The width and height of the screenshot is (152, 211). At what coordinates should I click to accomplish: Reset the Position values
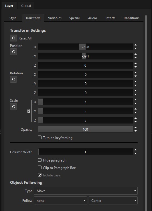(13, 52)
